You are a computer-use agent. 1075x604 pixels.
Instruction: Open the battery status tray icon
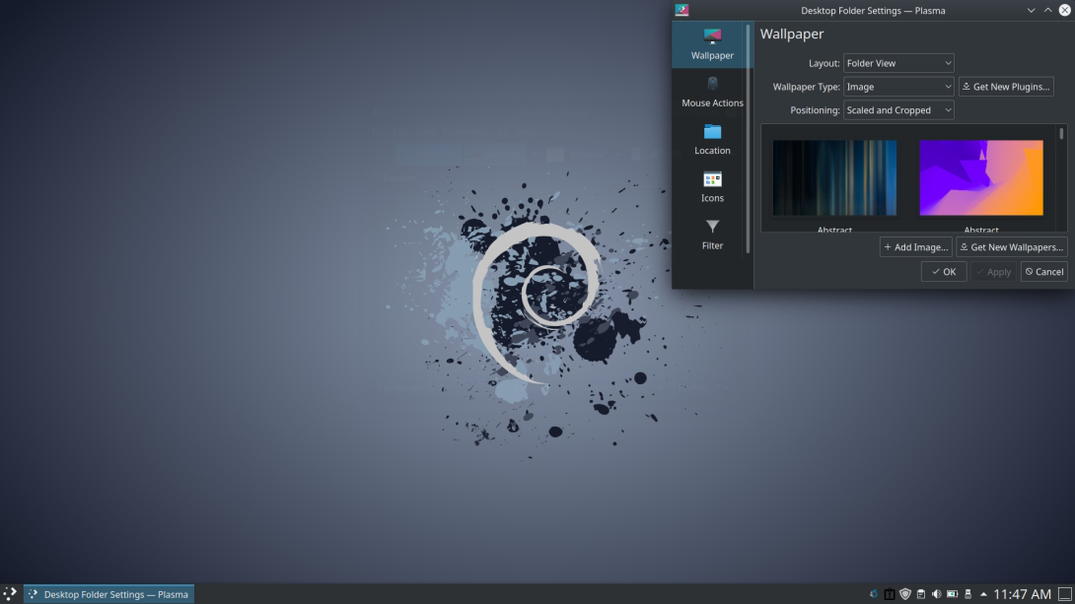953,594
